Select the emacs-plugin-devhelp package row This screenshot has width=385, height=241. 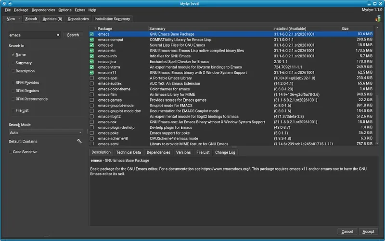click(231, 127)
